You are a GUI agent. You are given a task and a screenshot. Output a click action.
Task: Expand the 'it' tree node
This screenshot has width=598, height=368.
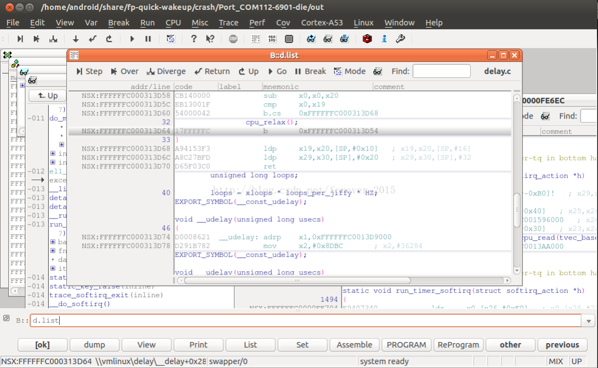click(x=53, y=268)
